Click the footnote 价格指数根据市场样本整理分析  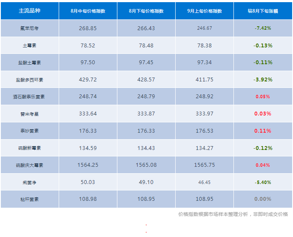coord(213,214)
